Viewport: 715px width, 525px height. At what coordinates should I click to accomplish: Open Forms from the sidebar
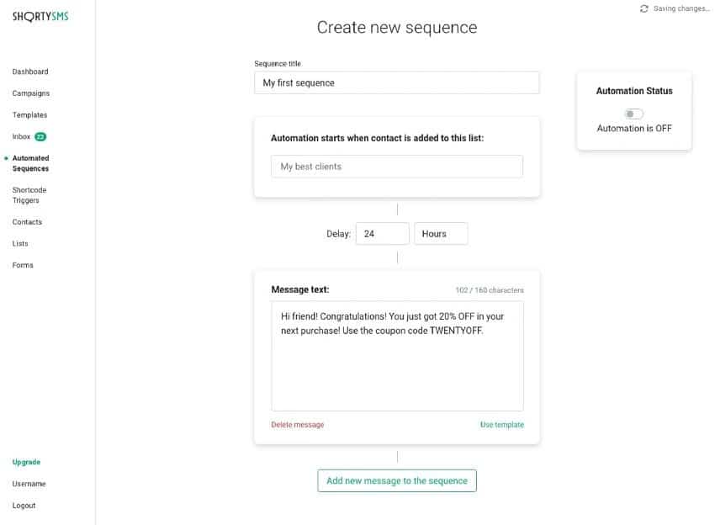tap(23, 265)
